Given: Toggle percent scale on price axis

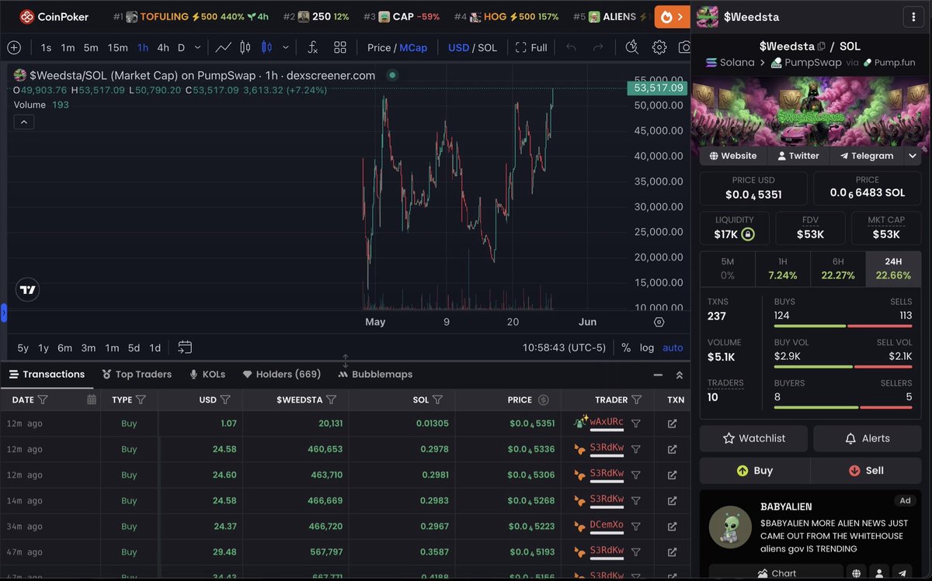Looking at the screenshot, I should (626, 348).
